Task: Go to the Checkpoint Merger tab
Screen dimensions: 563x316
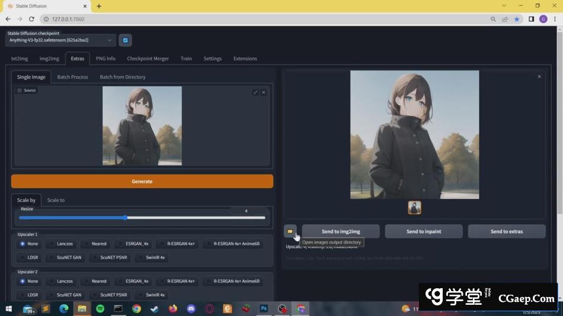Action: point(148,59)
